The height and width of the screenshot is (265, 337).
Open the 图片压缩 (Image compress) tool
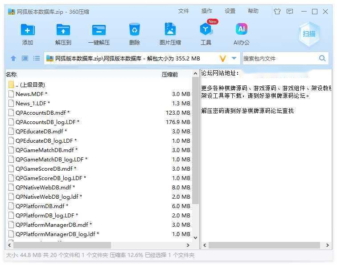click(170, 30)
